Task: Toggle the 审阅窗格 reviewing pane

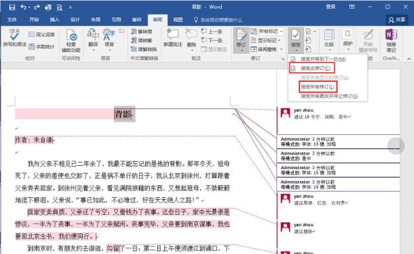Action: pos(264,49)
